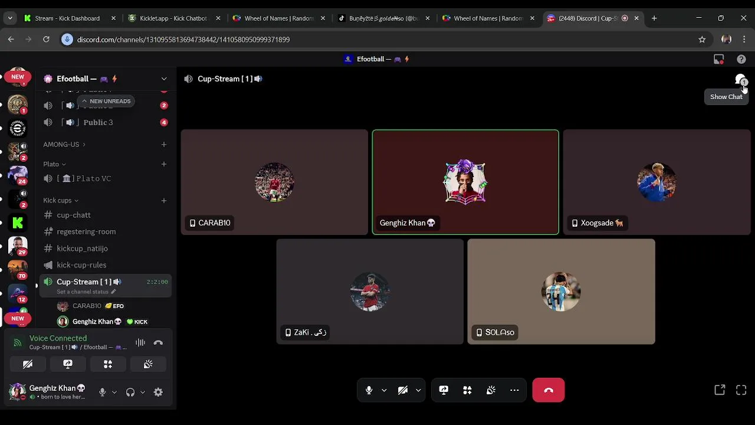Screen dimensions: 755x425
Task: Add a channel to AMONG-US category
Action: pyautogui.click(x=164, y=144)
